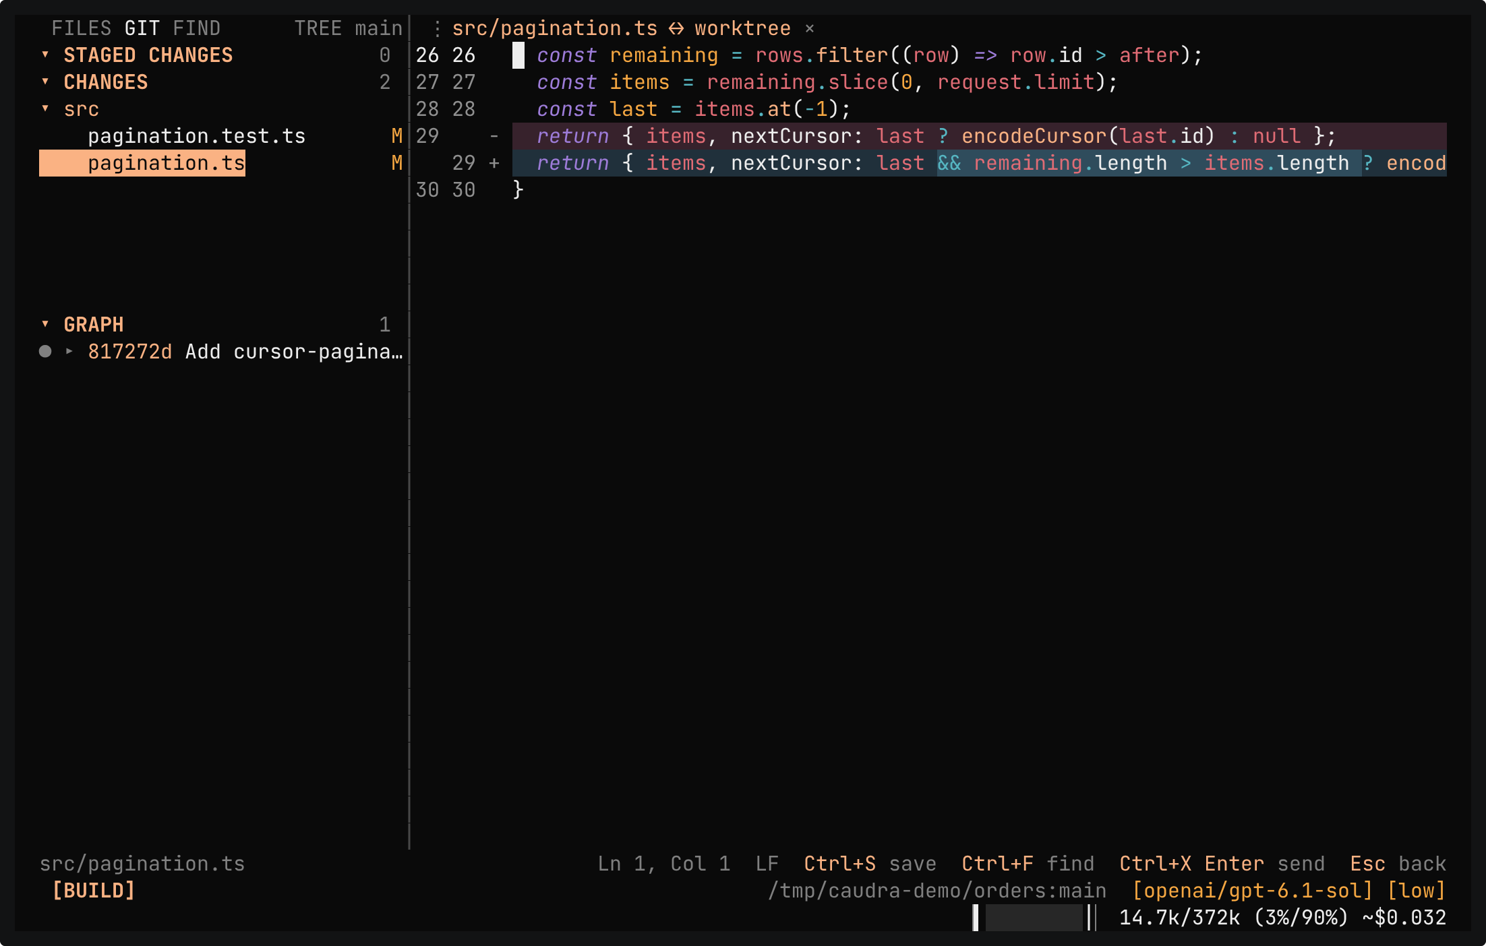Click the context usage progress bar
The height and width of the screenshot is (946, 1486).
(x=1034, y=918)
